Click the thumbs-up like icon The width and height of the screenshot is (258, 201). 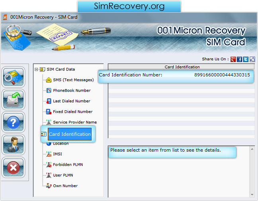(252, 59)
